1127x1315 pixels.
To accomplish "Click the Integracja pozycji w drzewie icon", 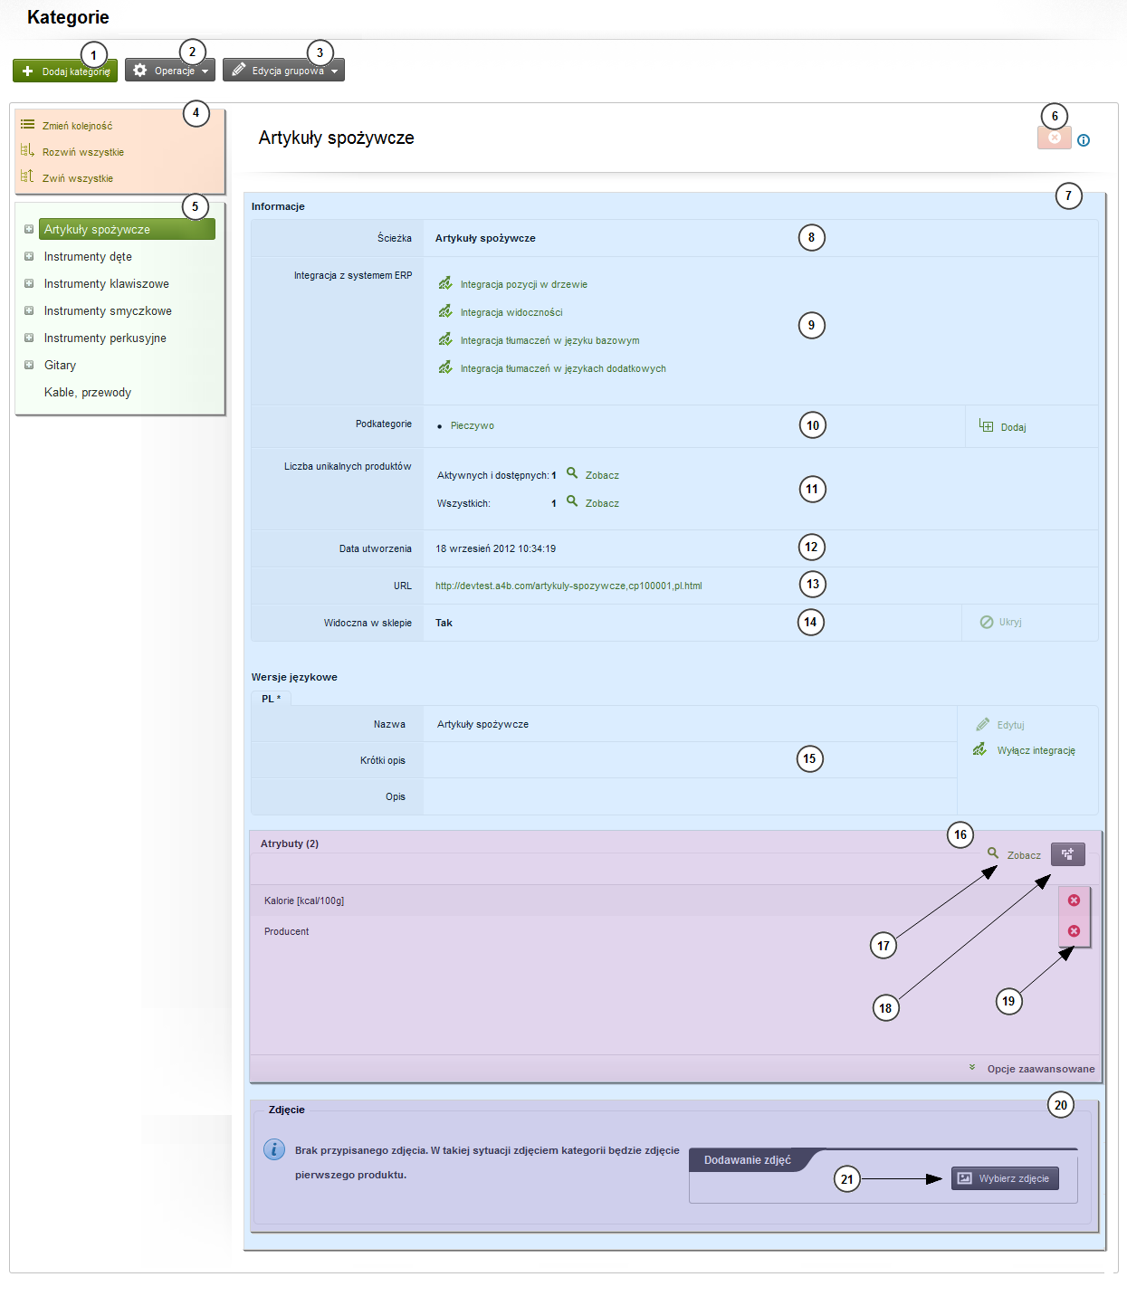I will pos(445,283).
